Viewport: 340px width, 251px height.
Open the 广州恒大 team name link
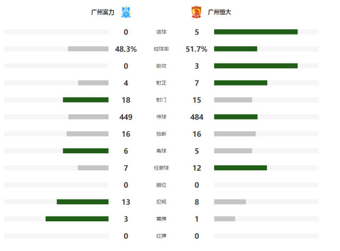tap(220, 12)
